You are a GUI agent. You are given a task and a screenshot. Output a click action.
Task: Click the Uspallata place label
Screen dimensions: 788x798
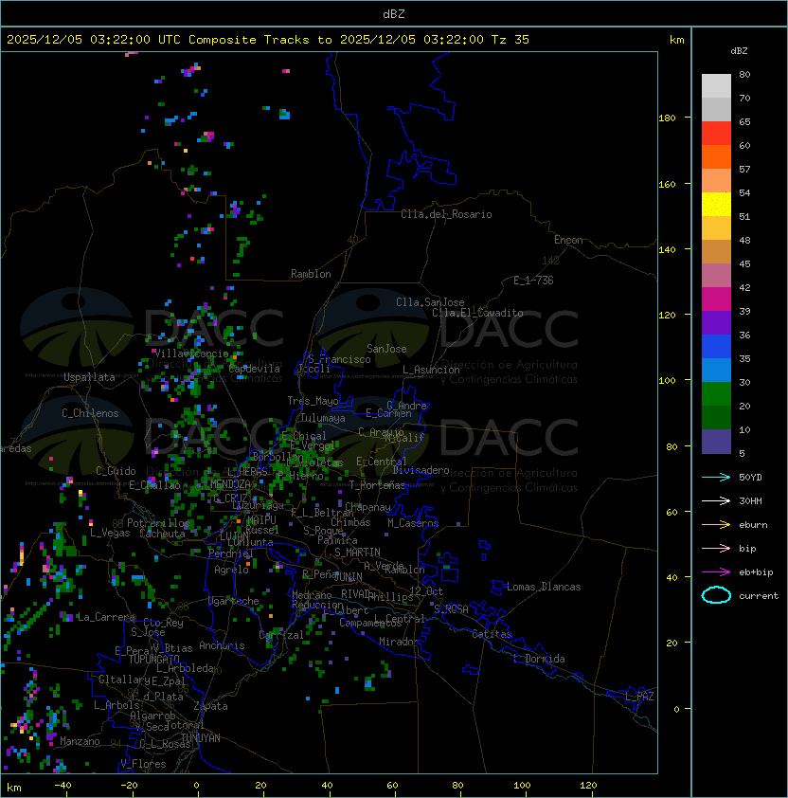(x=89, y=377)
